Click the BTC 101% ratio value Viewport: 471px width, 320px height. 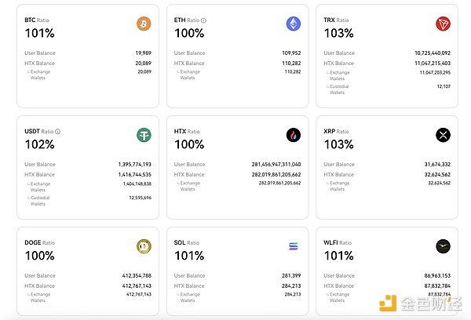(39, 34)
